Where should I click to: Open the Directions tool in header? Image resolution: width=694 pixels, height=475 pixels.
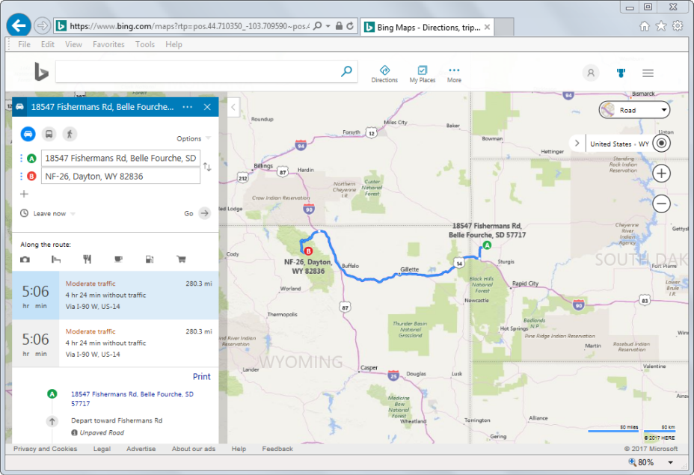(384, 73)
